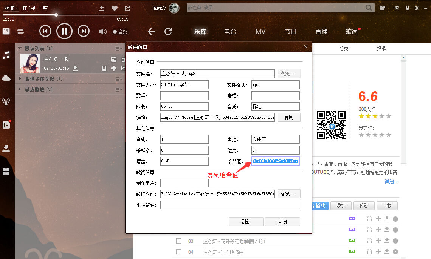Skip to the next track
431x259 pixels.
pos(84,31)
